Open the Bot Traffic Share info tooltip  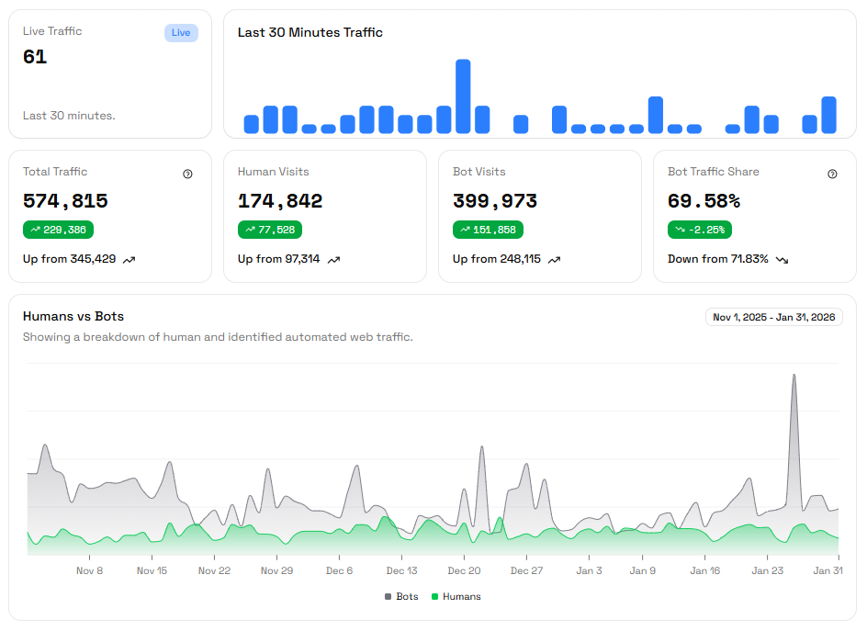click(833, 174)
